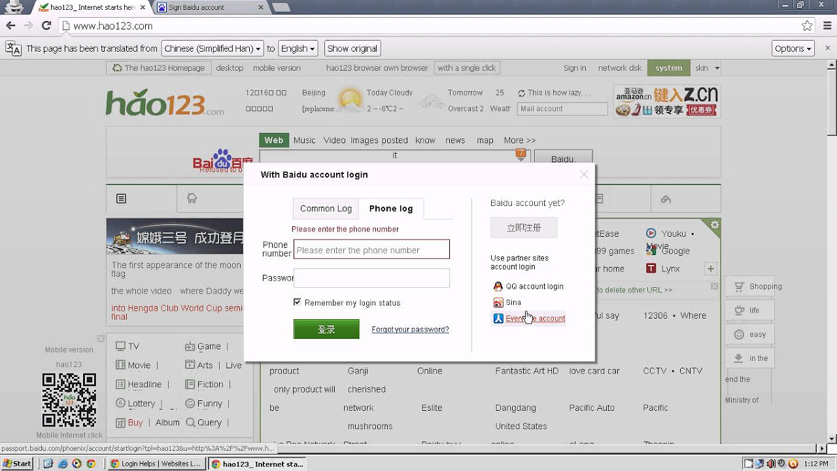Select the Web search tab
Viewport: 837px width, 471px height.
tap(274, 140)
